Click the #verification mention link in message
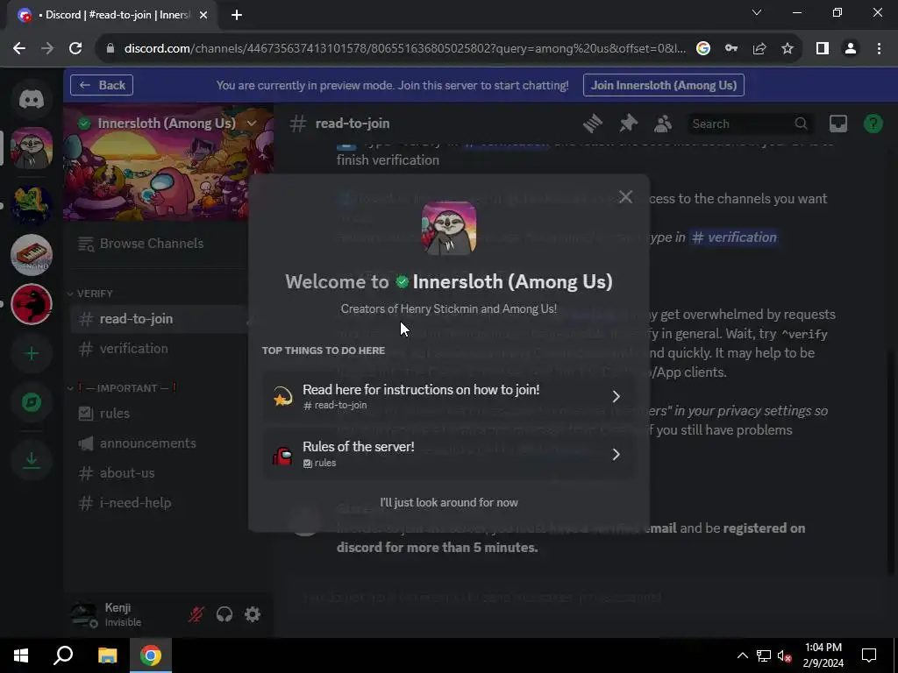 (x=734, y=237)
